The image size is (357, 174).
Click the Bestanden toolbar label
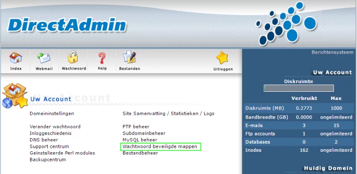click(x=129, y=69)
